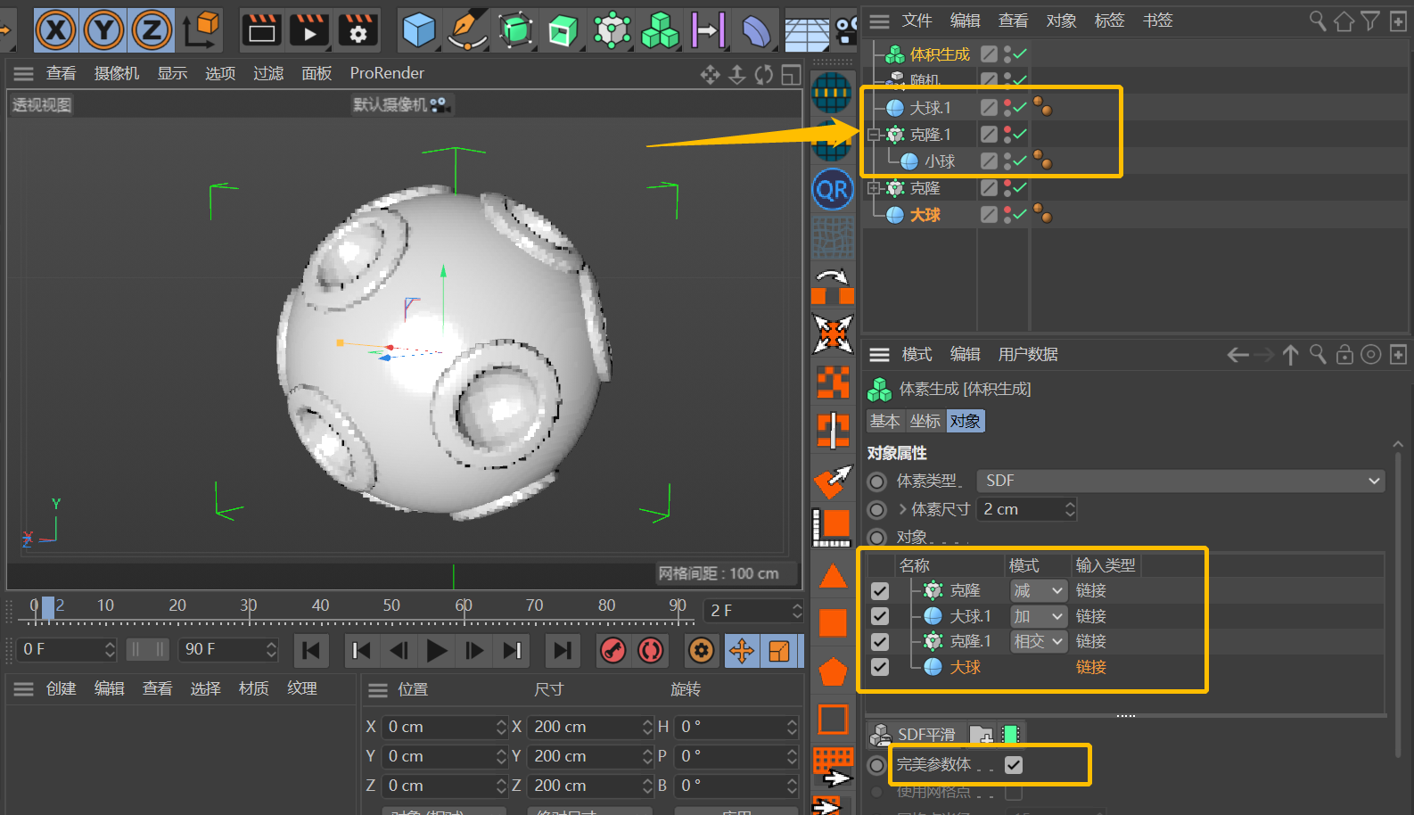The height and width of the screenshot is (815, 1414).
Task: Adjust the current frame 2 F stepper
Action: (x=797, y=611)
